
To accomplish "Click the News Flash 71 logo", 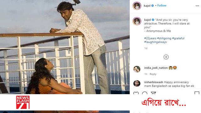I will 23,102.
